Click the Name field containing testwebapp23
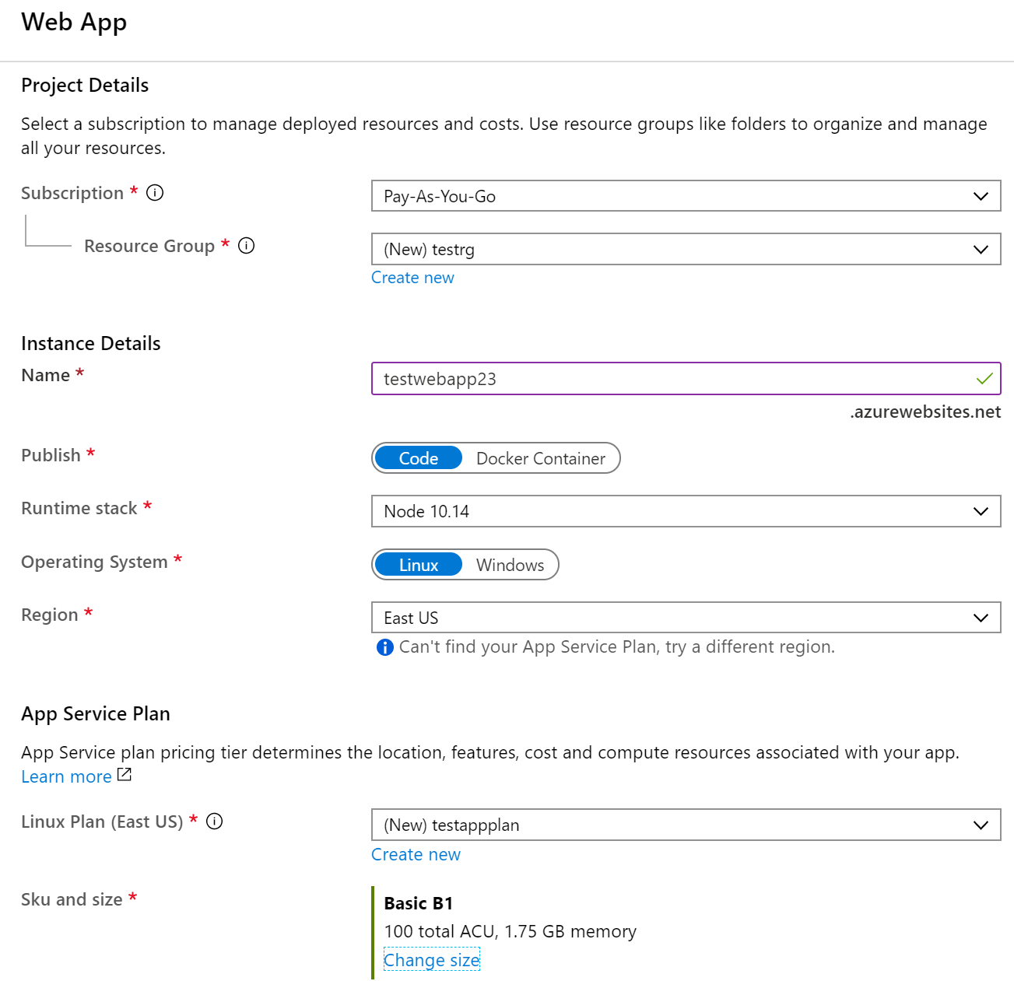The width and height of the screenshot is (1014, 981). coord(686,379)
